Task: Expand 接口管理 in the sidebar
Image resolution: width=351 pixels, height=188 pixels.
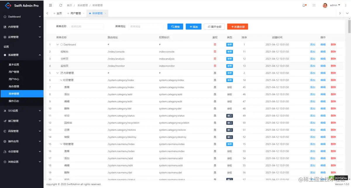Action: click(22, 121)
